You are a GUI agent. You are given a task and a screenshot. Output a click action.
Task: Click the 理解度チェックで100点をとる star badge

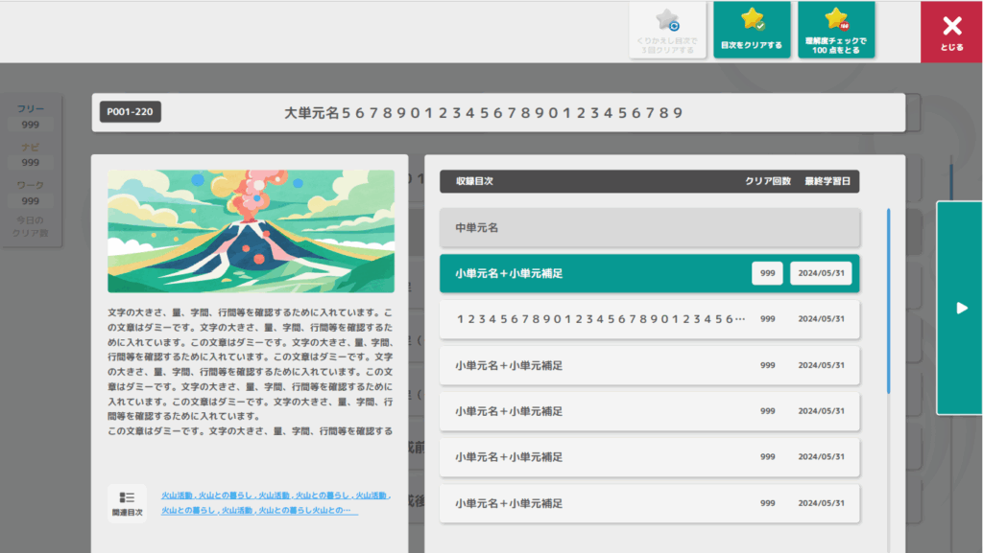(x=835, y=30)
